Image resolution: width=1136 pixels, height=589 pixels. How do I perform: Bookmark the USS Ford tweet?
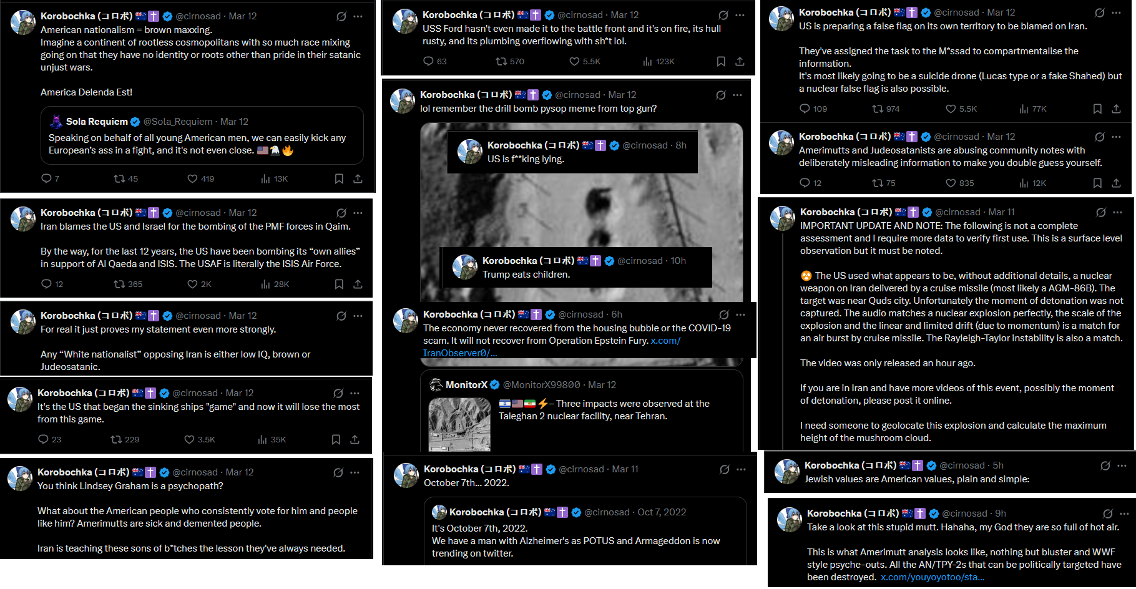(721, 61)
